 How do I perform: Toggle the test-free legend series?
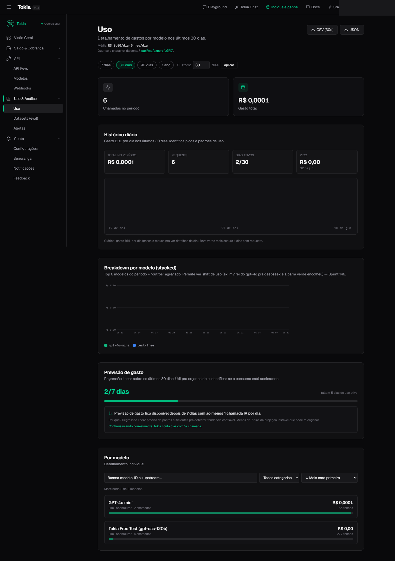coord(143,345)
